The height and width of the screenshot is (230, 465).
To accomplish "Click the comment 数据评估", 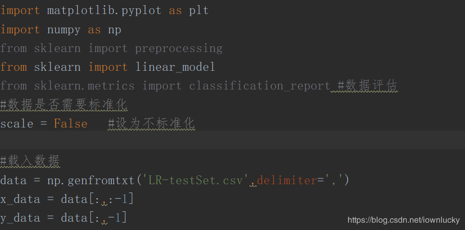I will pyautogui.click(x=369, y=86).
